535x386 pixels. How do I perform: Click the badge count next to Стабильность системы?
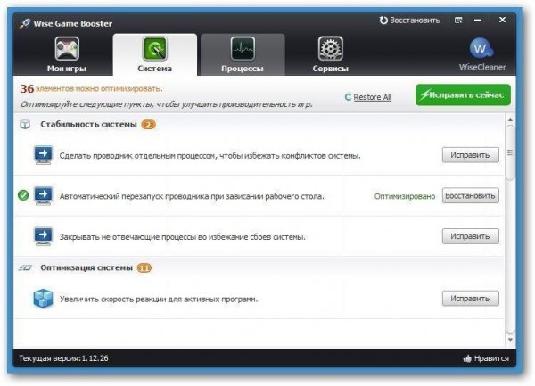pos(148,125)
